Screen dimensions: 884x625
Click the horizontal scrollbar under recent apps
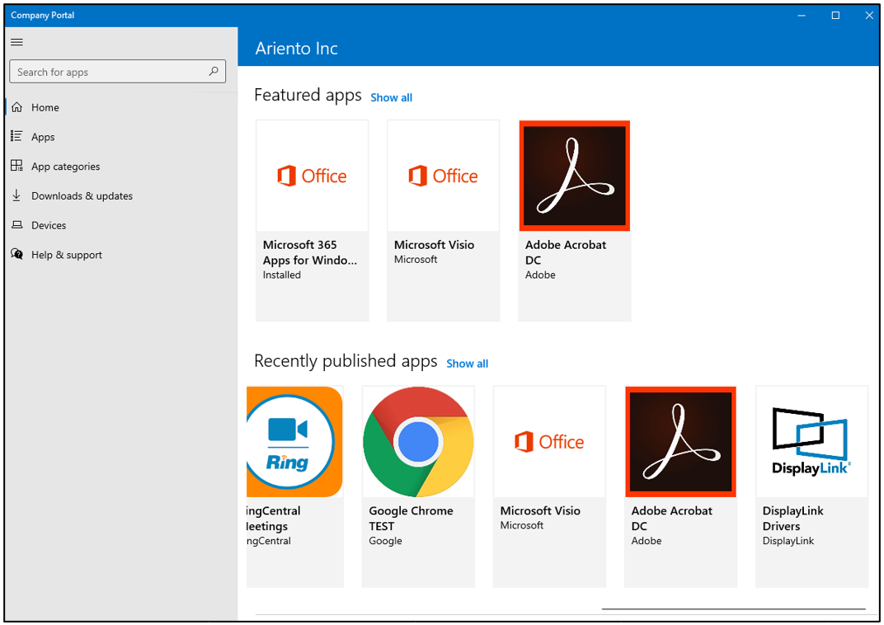pyautogui.click(x=733, y=609)
